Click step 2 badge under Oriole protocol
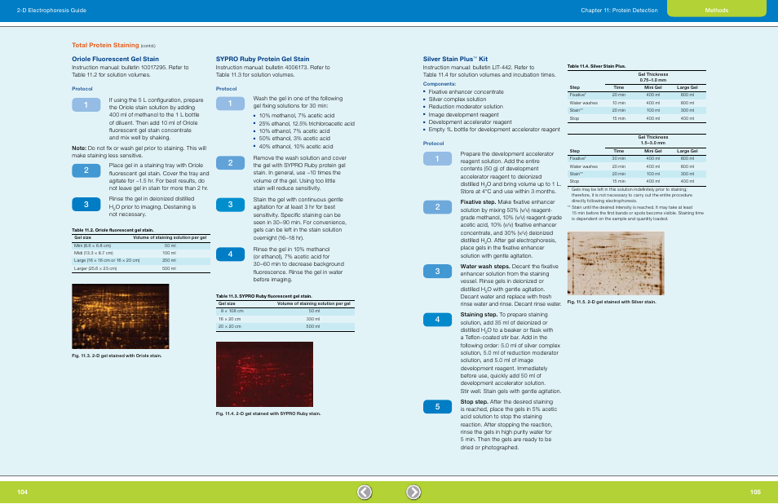 pos(86,170)
